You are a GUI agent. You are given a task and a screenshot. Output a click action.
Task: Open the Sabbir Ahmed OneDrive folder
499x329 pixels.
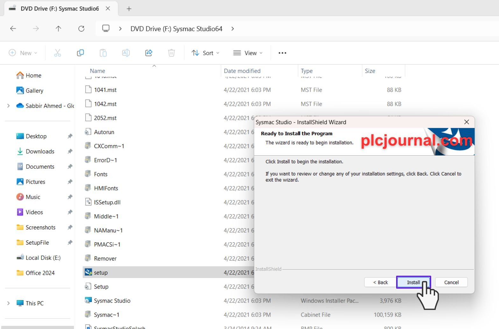coord(45,106)
